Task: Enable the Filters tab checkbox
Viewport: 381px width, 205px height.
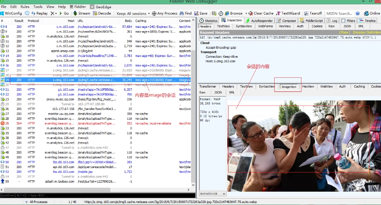Action: click(x=343, y=20)
